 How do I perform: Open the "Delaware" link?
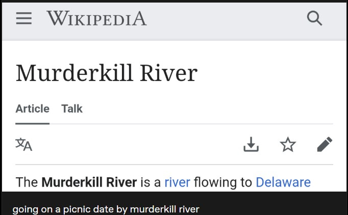pyautogui.click(x=283, y=182)
